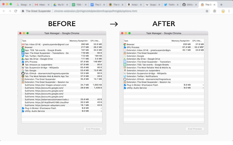Click Wikipedia icon on Tab: Suspension bridge row
233x145 pixels.
pyautogui.click(x=23, y=68)
